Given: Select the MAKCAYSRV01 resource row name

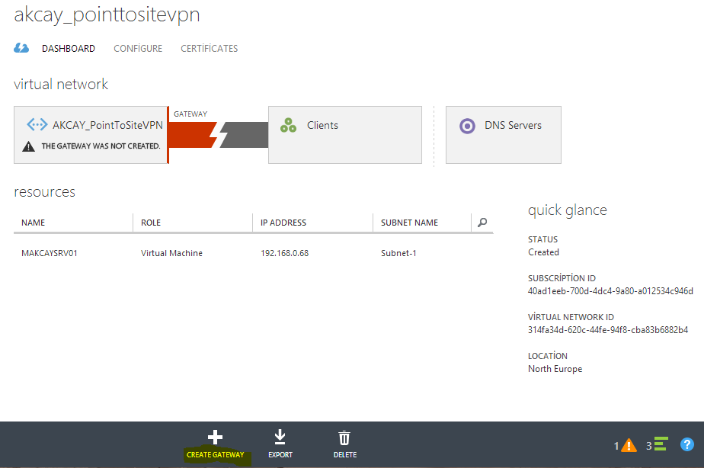Looking at the screenshot, I should [x=50, y=253].
